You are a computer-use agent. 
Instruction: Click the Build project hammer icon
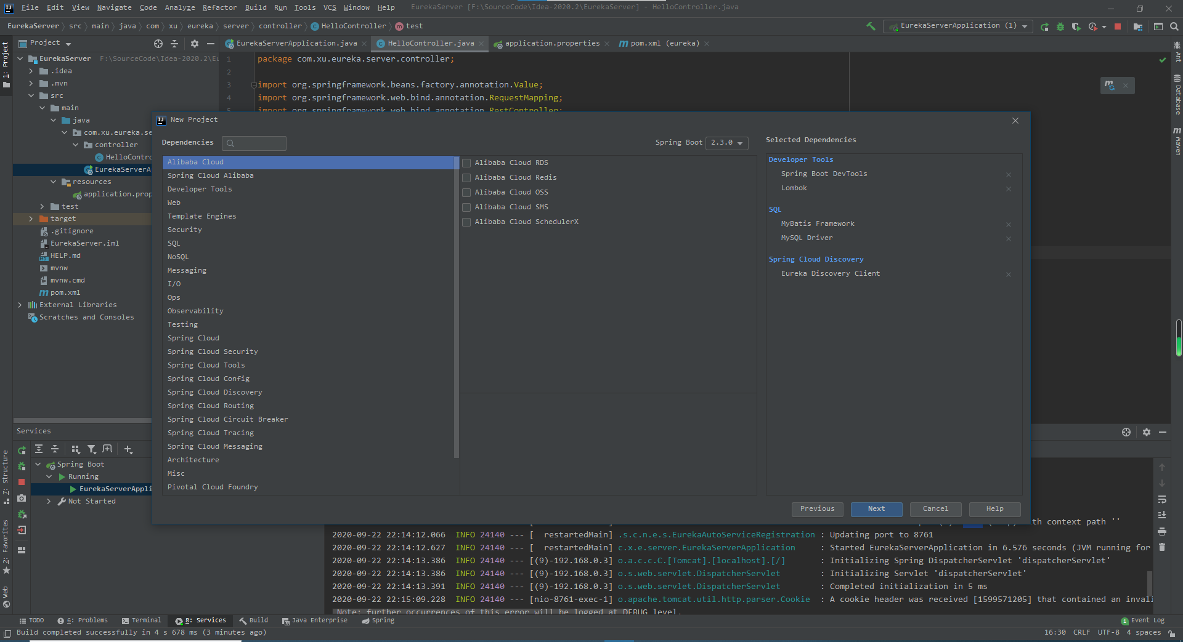point(871,26)
